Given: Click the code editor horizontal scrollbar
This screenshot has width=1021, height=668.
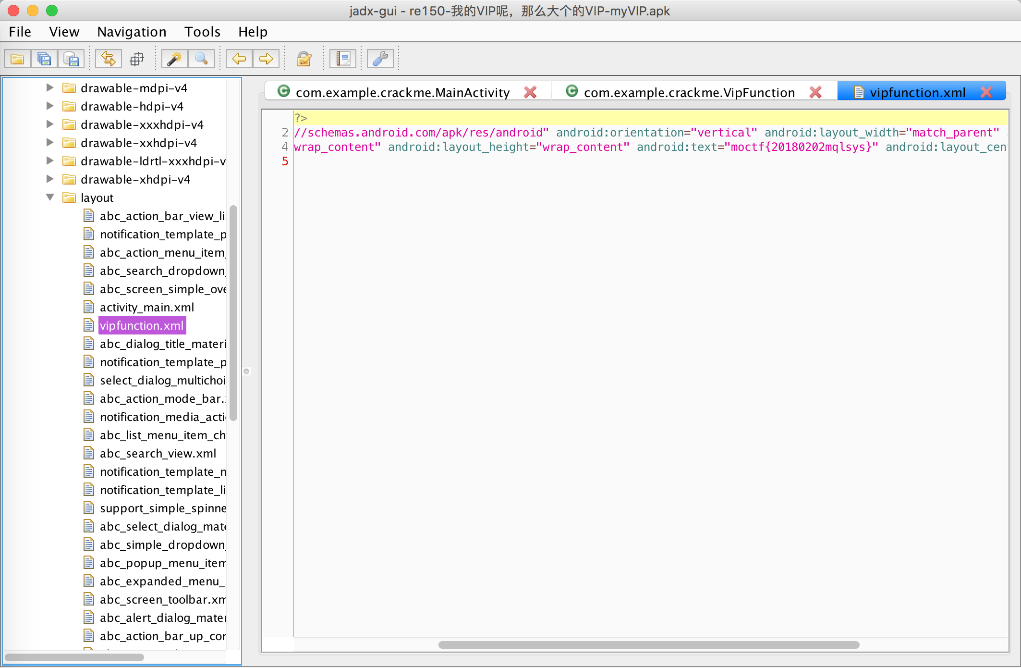Looking at the screenshot, I should 648,645.
